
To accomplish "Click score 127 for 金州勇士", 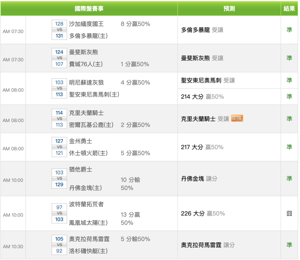I will tap(59, 141).
